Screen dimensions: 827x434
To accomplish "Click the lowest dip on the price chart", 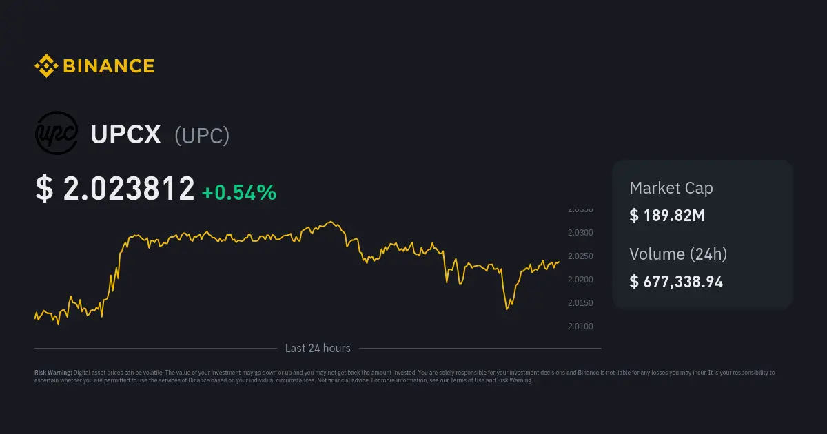I will point(508,308).
